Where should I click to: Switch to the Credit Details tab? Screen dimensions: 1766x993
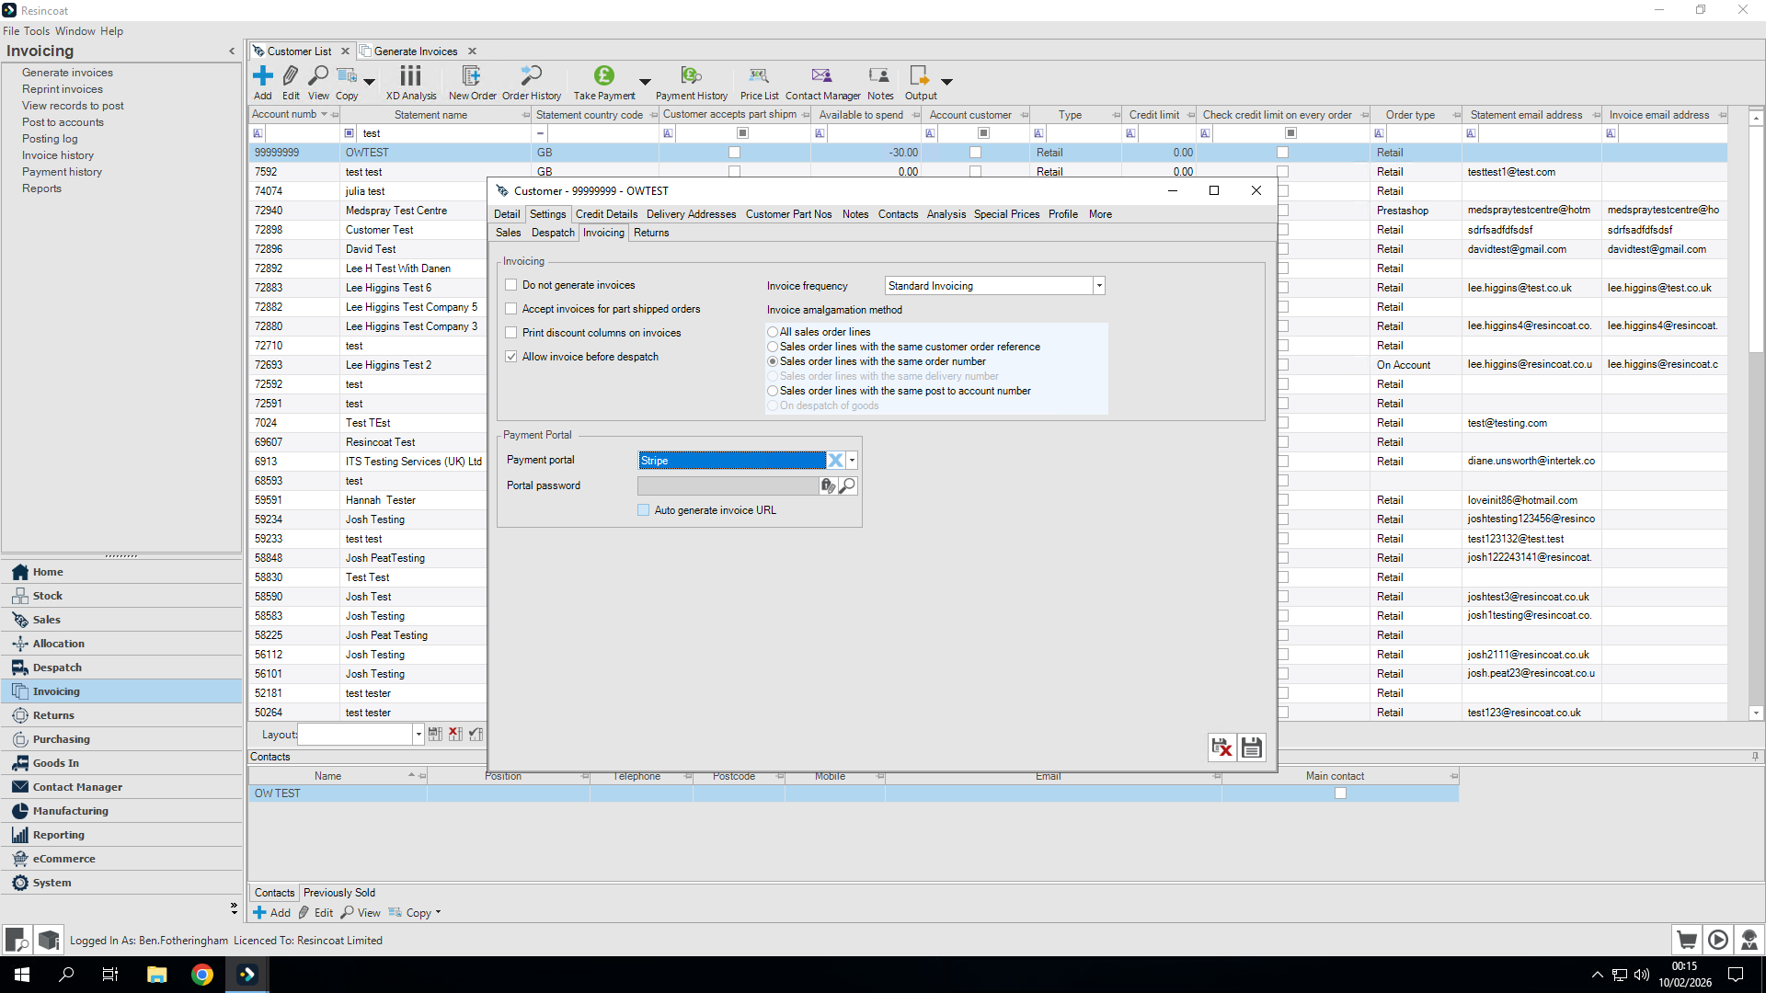[606, 214]
